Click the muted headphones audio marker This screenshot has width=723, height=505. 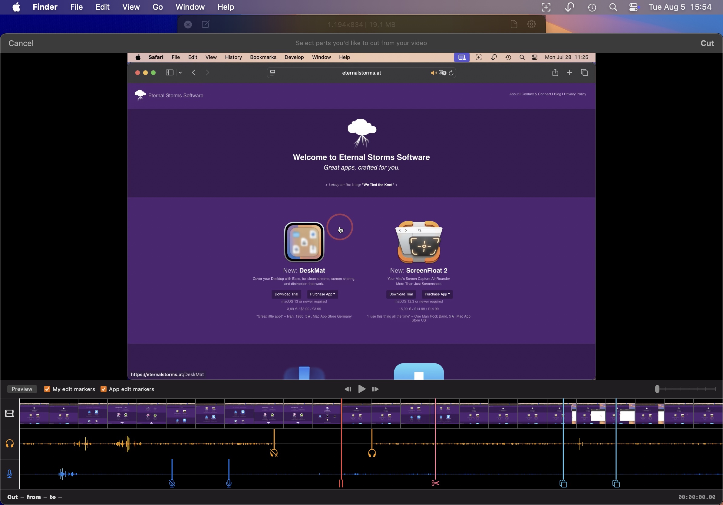pos(274,453)
